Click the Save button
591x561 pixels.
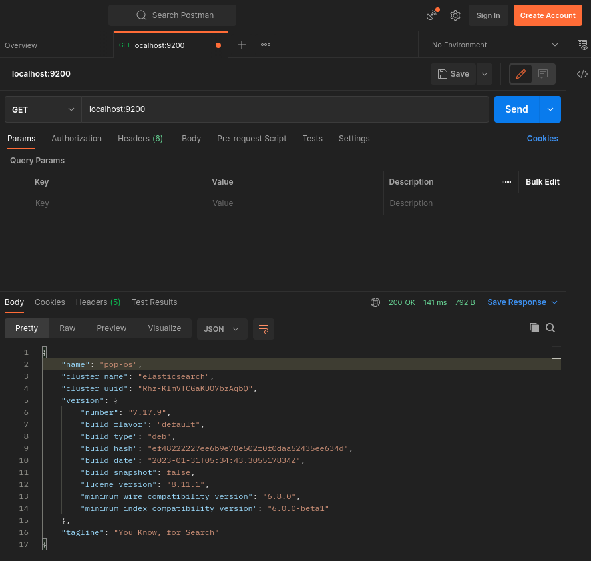pos(453,74)
